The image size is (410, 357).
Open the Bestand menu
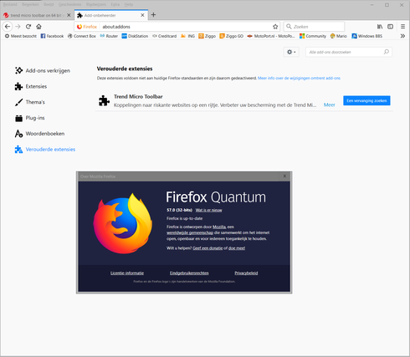tap(10, 4)
